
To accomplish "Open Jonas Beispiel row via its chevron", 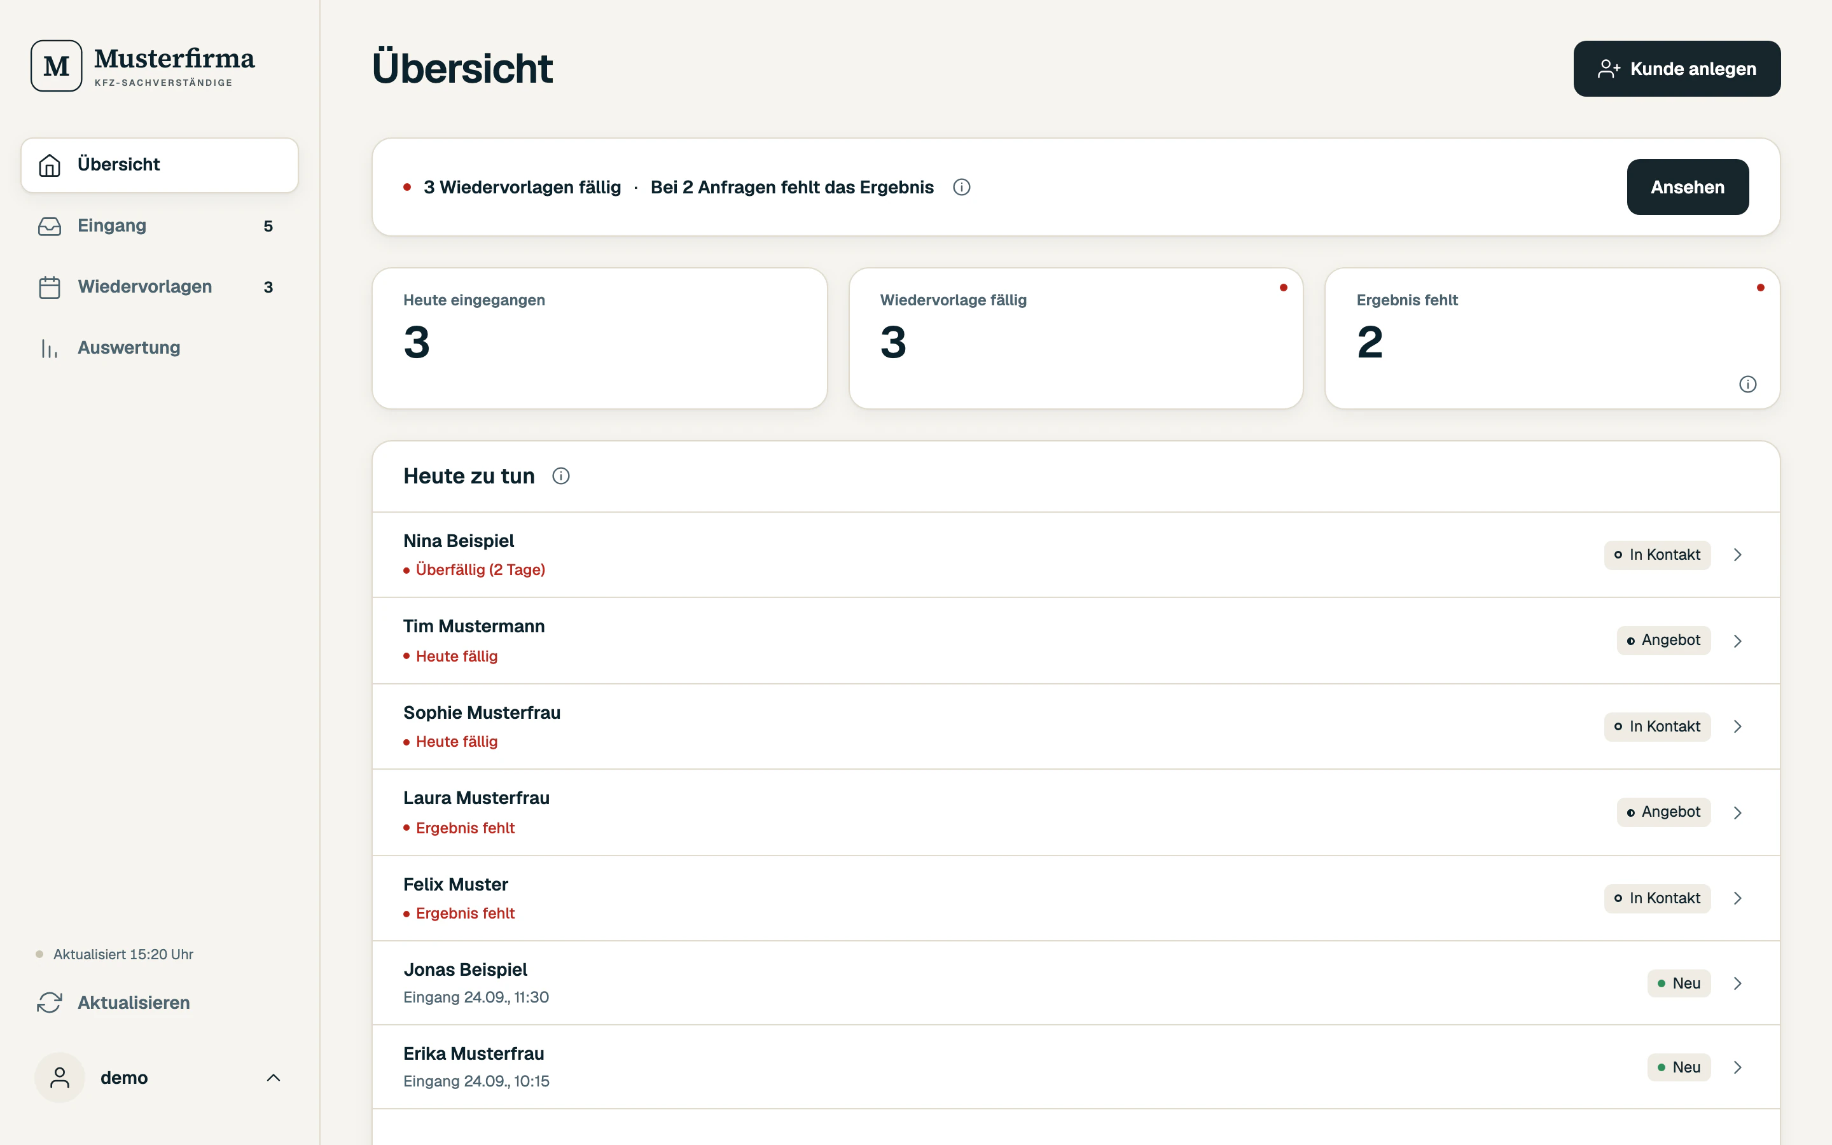I will (1737, 983).
